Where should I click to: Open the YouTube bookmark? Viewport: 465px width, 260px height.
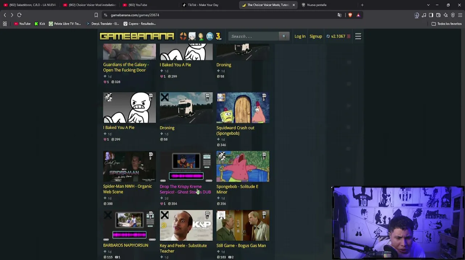pos(22,24)
